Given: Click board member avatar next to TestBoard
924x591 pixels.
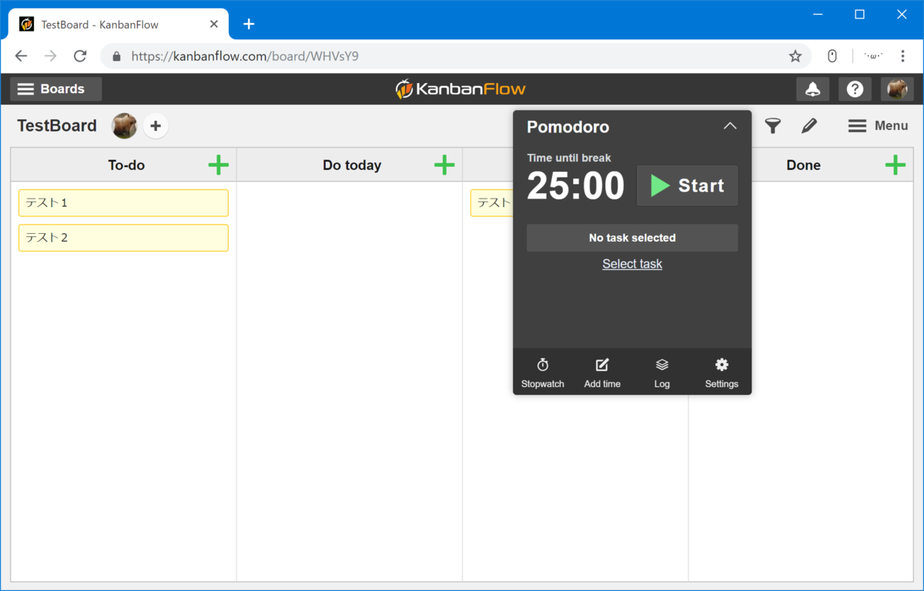Looking at the screenshot, I should [x=124, y=125].
